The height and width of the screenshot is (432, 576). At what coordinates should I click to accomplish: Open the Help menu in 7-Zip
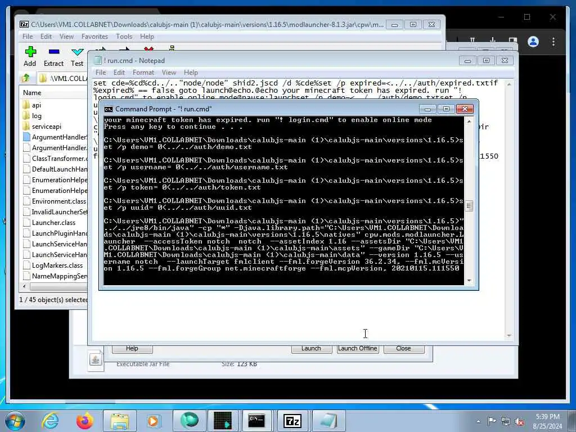coord(147,37)
